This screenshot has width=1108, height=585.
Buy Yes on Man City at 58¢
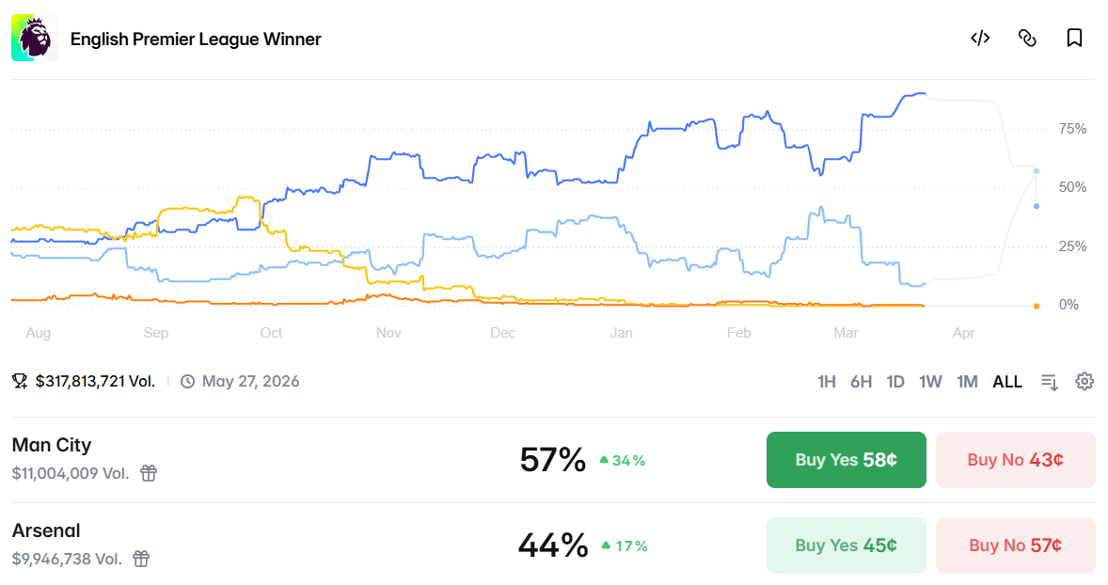(x=846, y=460)
